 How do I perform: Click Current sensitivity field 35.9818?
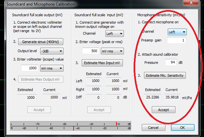(x=172, y=97)
